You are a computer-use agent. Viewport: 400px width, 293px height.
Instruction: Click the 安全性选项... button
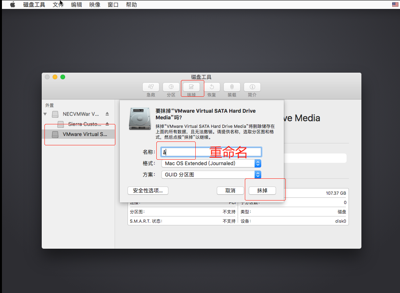click(x=148, y=190)
